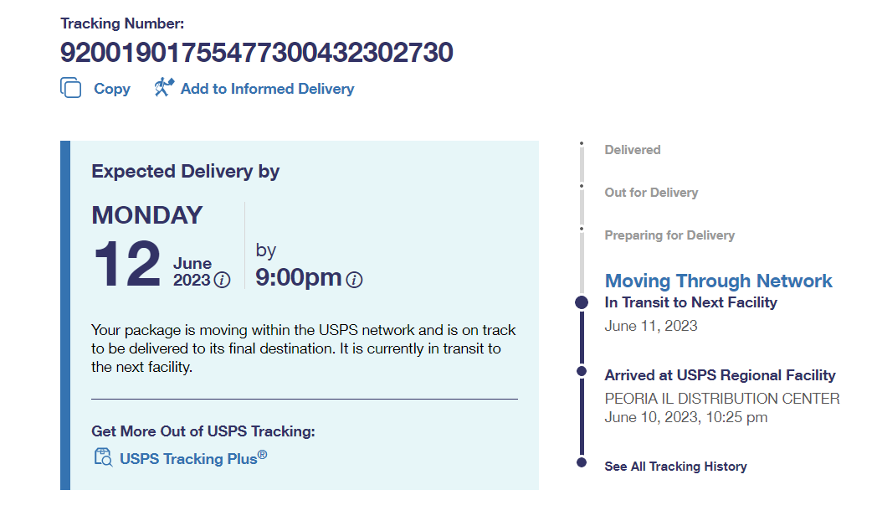Select the Preparing for Delivery step
Image resolution: width=877 pixels, height=521 pixels.
[669, 235]
